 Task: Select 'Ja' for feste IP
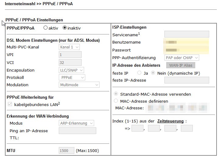coord(139,73)
